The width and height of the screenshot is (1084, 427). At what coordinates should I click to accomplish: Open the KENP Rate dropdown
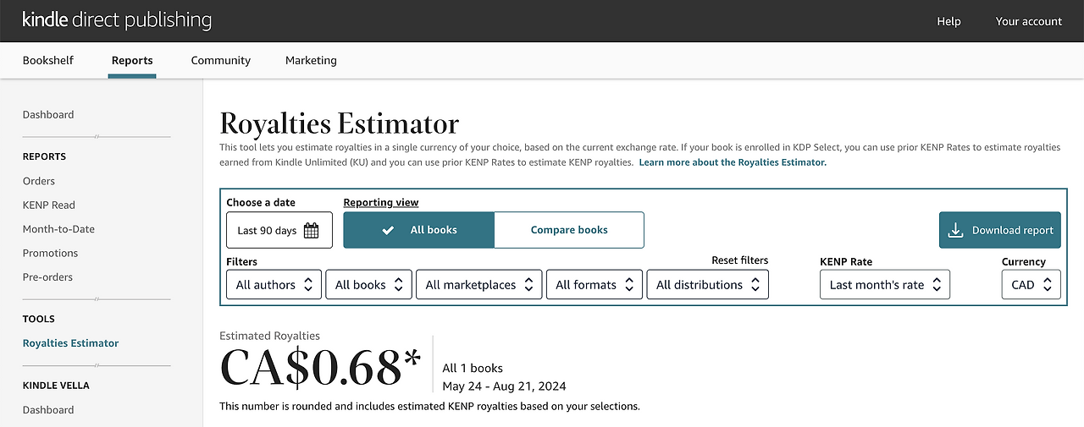coord(885,285)
